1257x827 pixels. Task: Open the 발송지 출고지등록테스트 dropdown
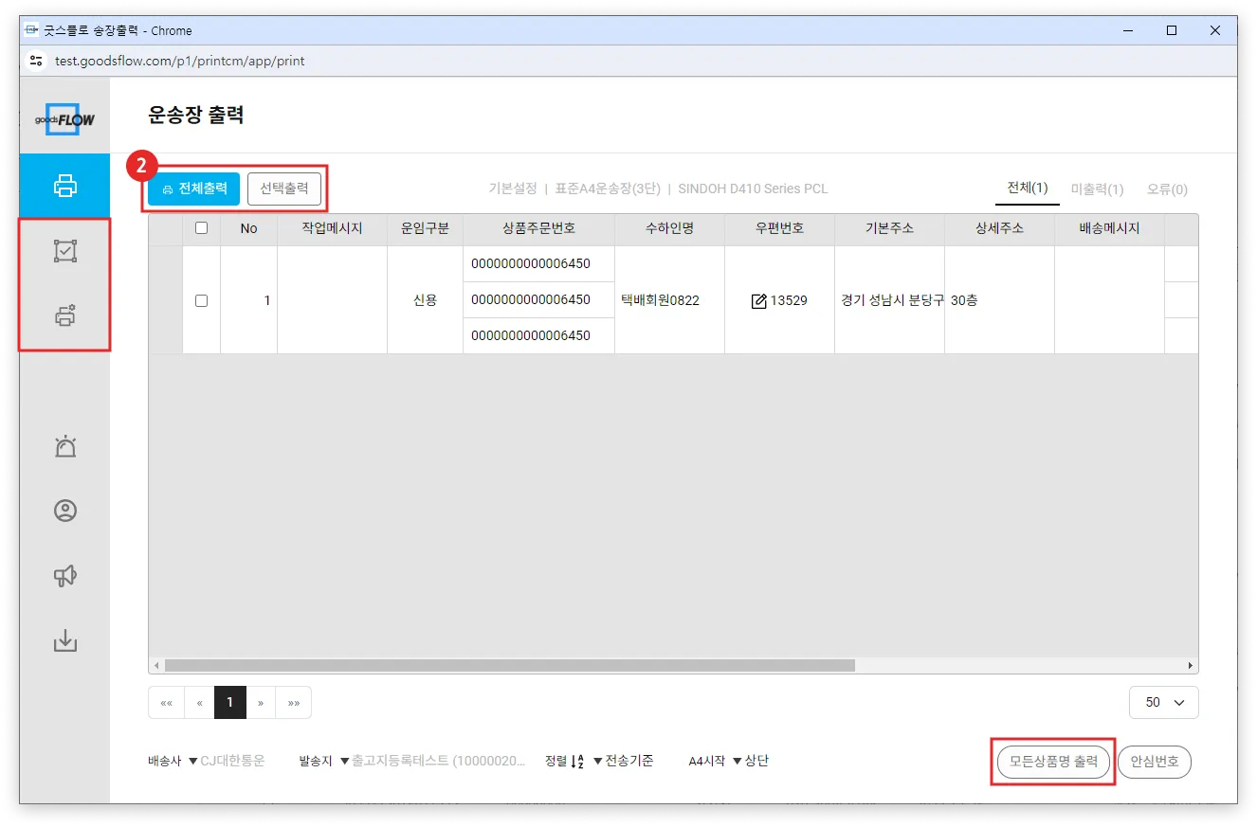pyautogui.click(x=432, y=761)
